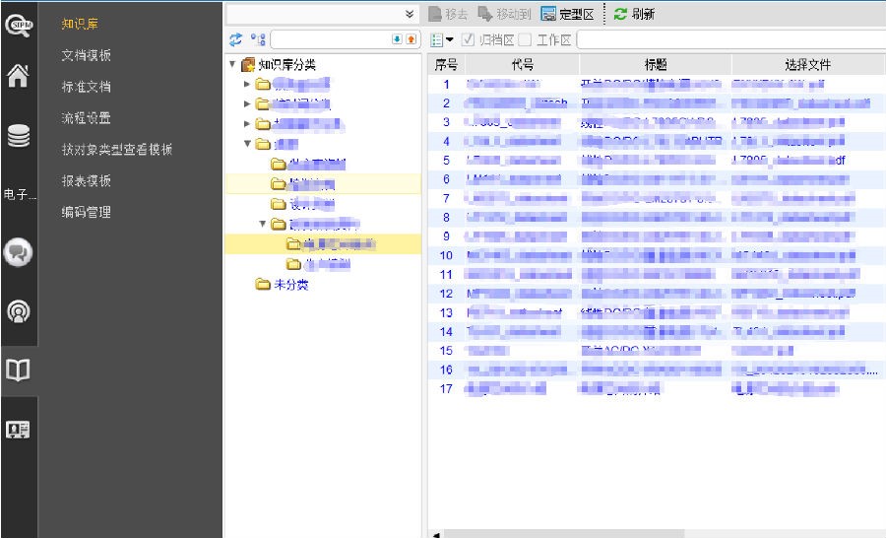Expand the double-chevron dropdown above tree
The width and height of the screenshot is (886, 538).
click(x=410, y=14)
